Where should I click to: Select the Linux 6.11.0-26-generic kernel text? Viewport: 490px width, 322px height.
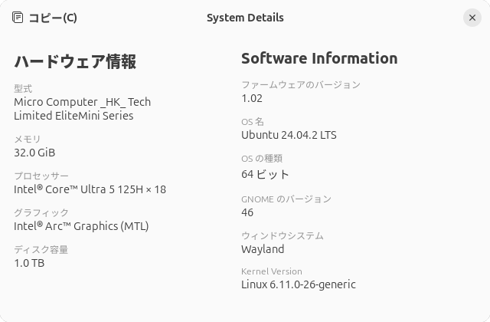tap(299, 284)
